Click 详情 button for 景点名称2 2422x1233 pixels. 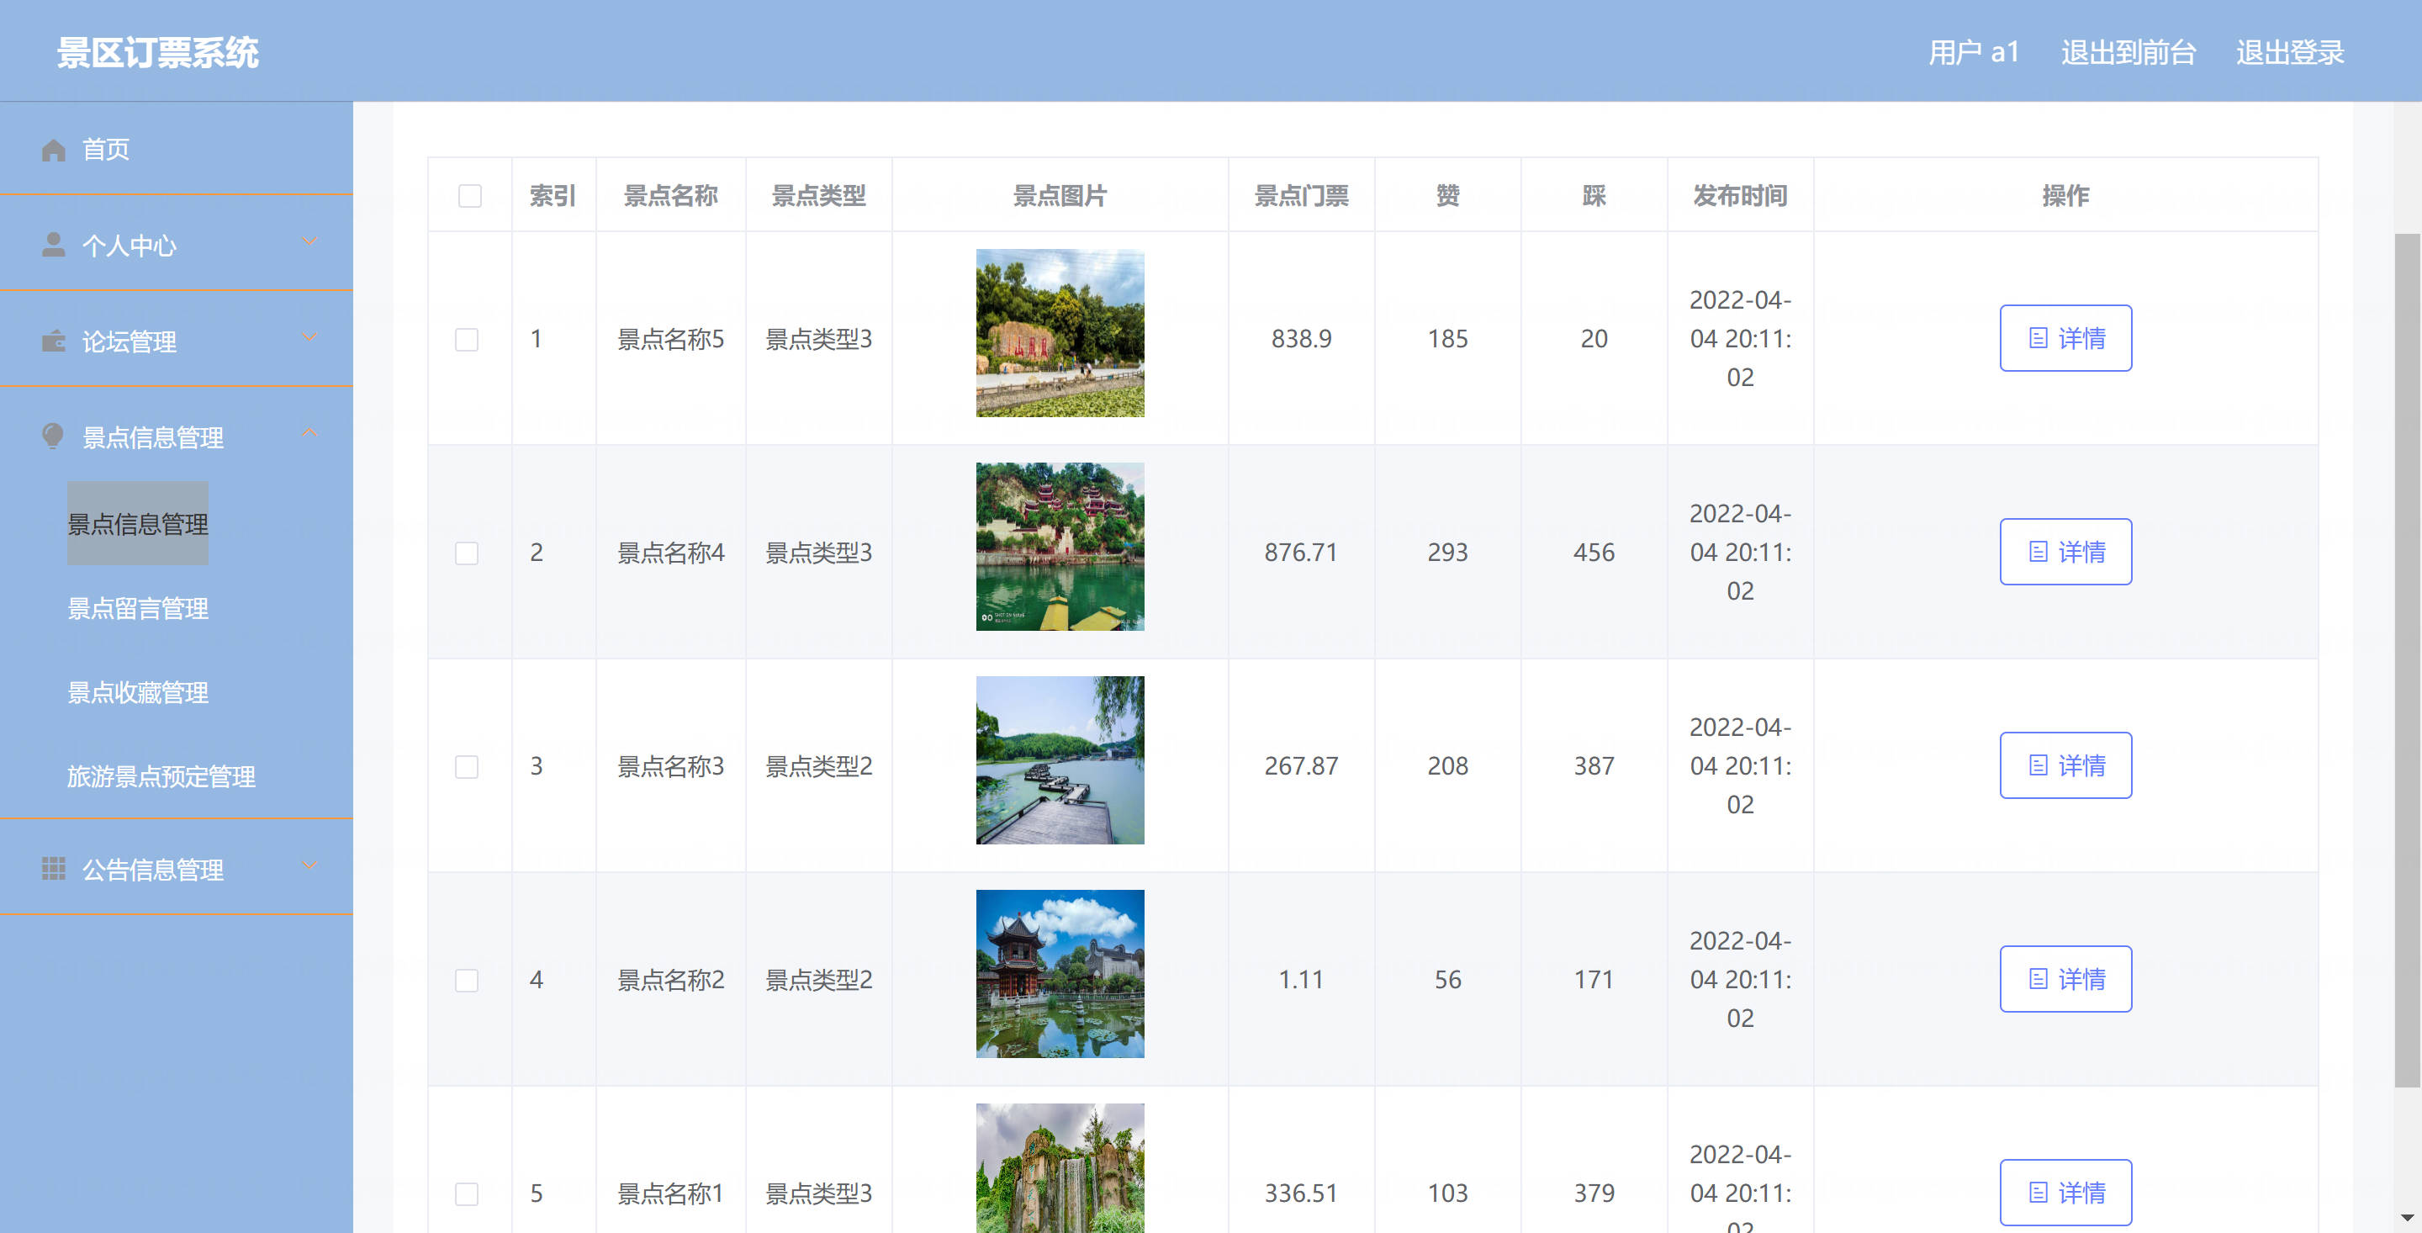[x=2065, y=979]
